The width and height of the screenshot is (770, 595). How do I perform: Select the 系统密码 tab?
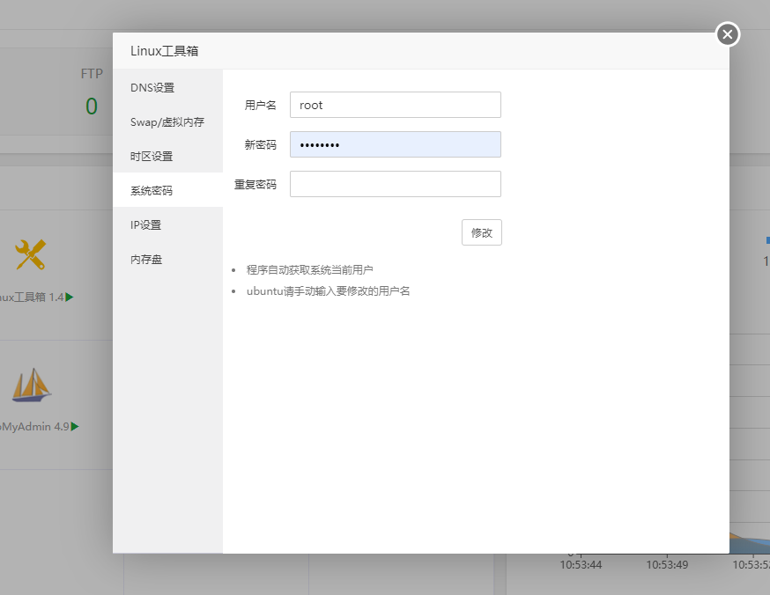point(152,189)
